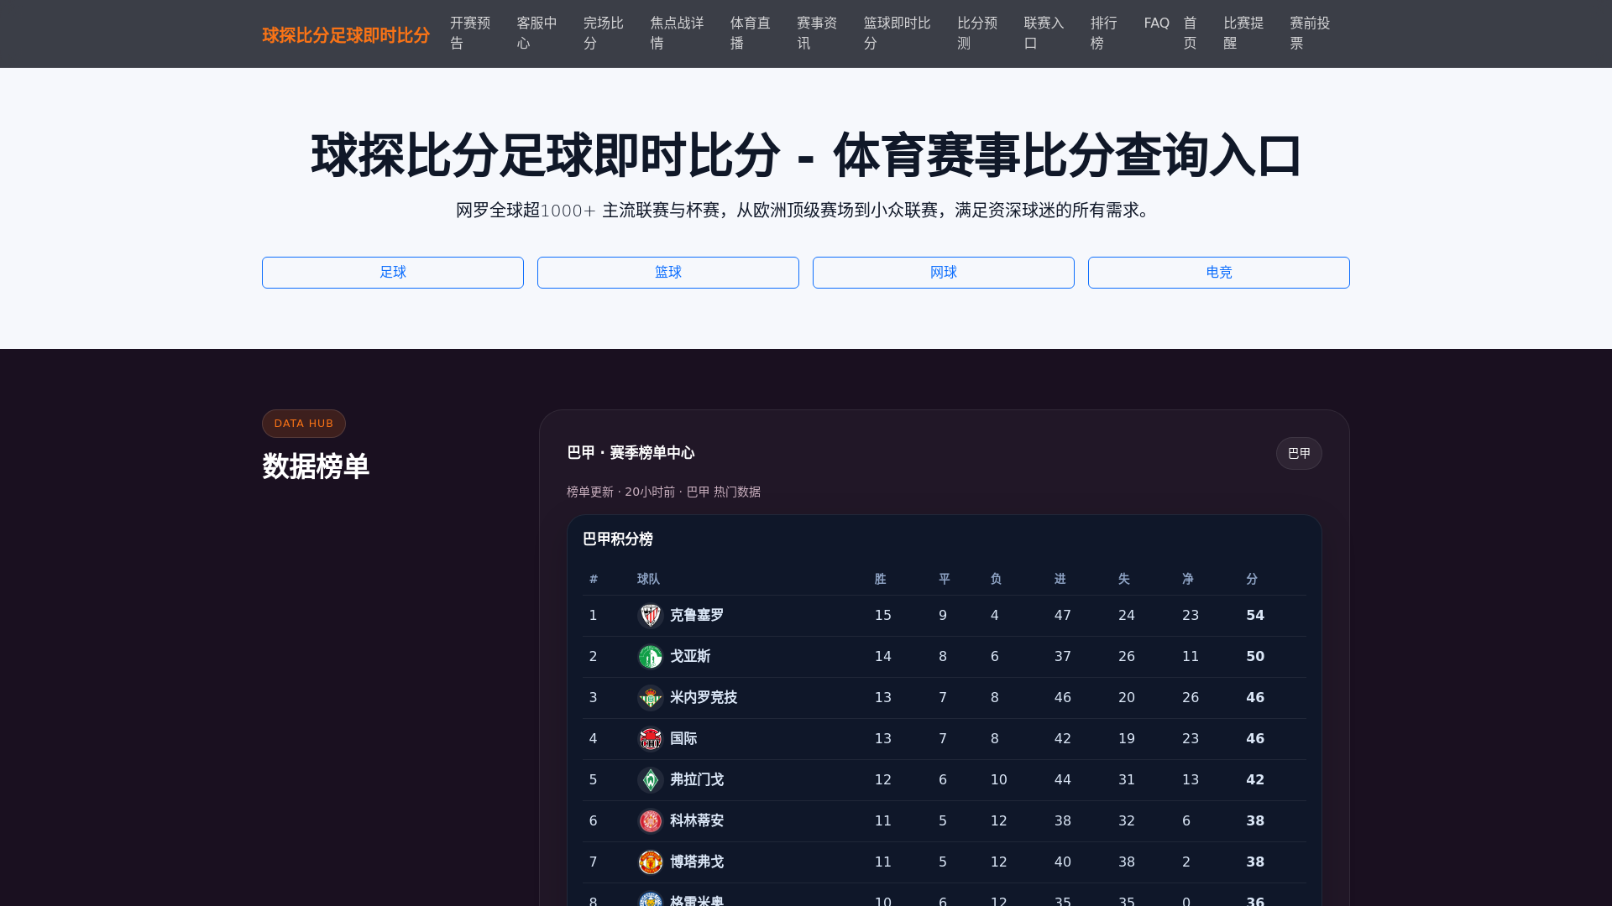This screenshot has width=1612, height=906.
Task: Click the 榜单更新 · 20小时前 status line
Action: tap(663, 492)
